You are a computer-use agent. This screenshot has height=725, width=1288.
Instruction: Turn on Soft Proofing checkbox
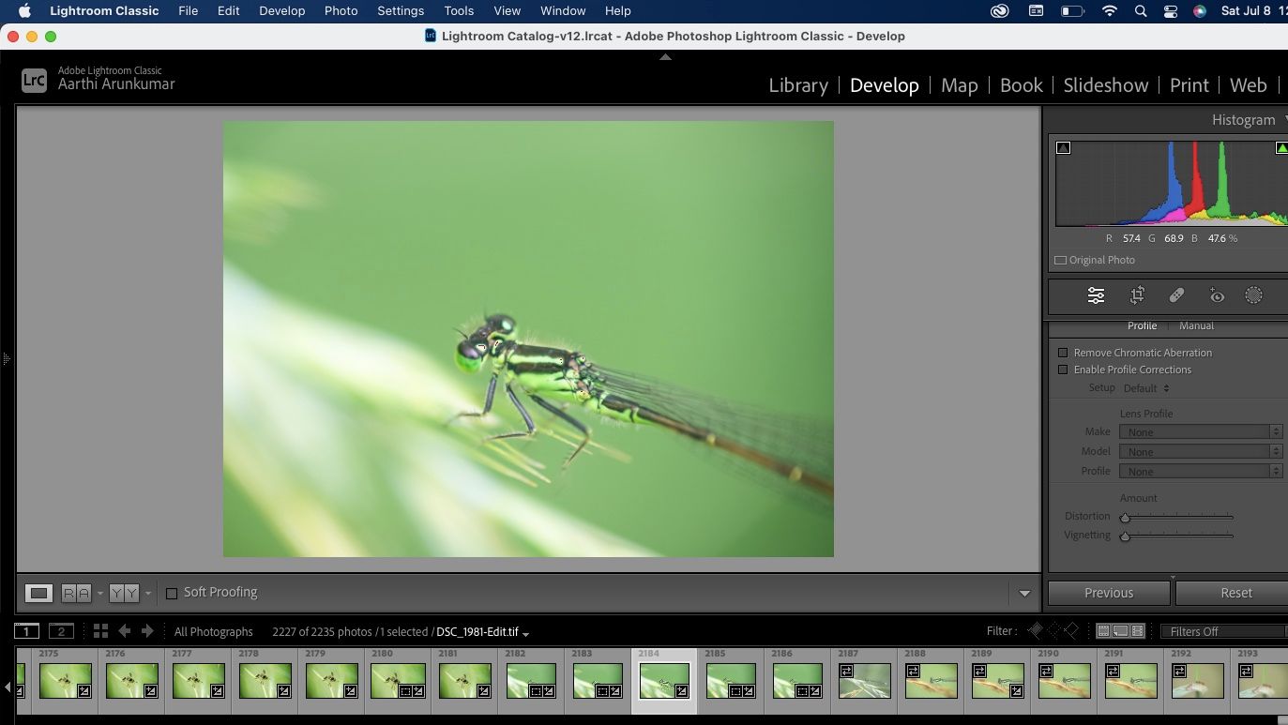(x=172, y=593)
